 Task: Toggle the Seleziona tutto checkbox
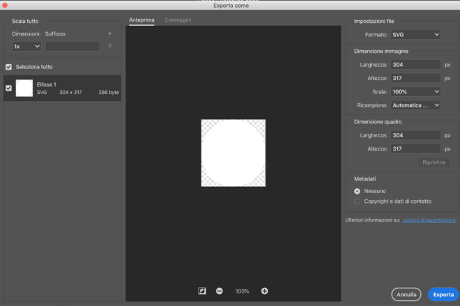click(x=8, y=67)
